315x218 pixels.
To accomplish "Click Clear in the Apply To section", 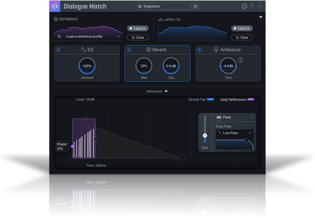I will point(242,37).
